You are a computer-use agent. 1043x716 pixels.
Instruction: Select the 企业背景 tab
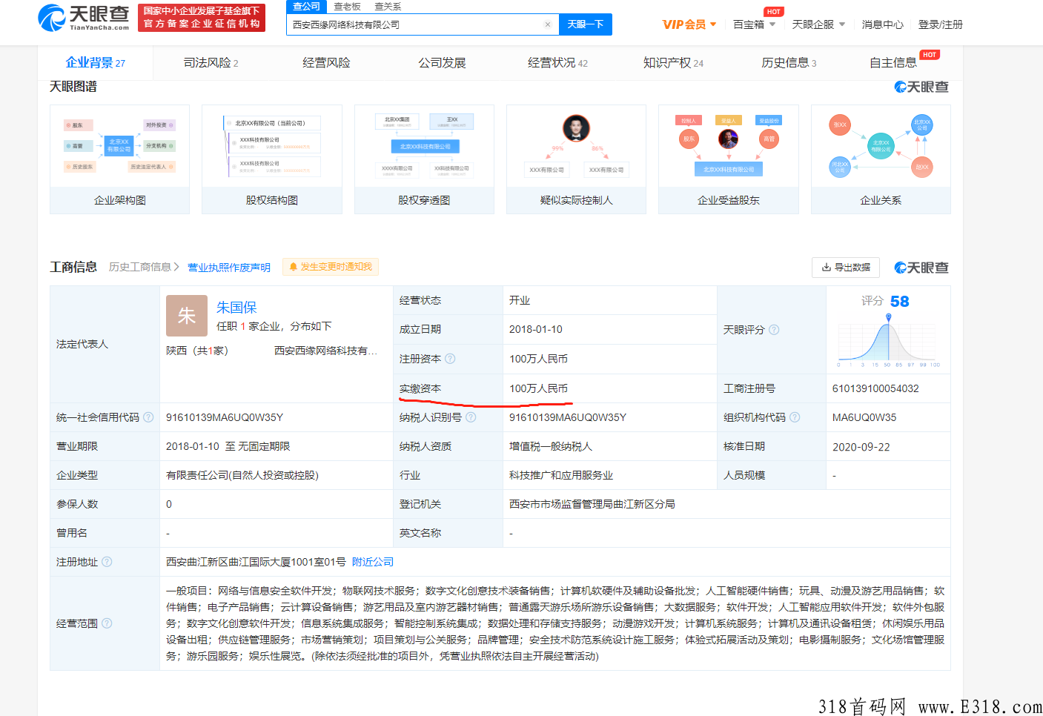95,63
